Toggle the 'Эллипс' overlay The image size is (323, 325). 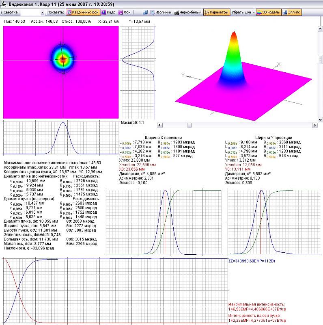pos(291,12)
